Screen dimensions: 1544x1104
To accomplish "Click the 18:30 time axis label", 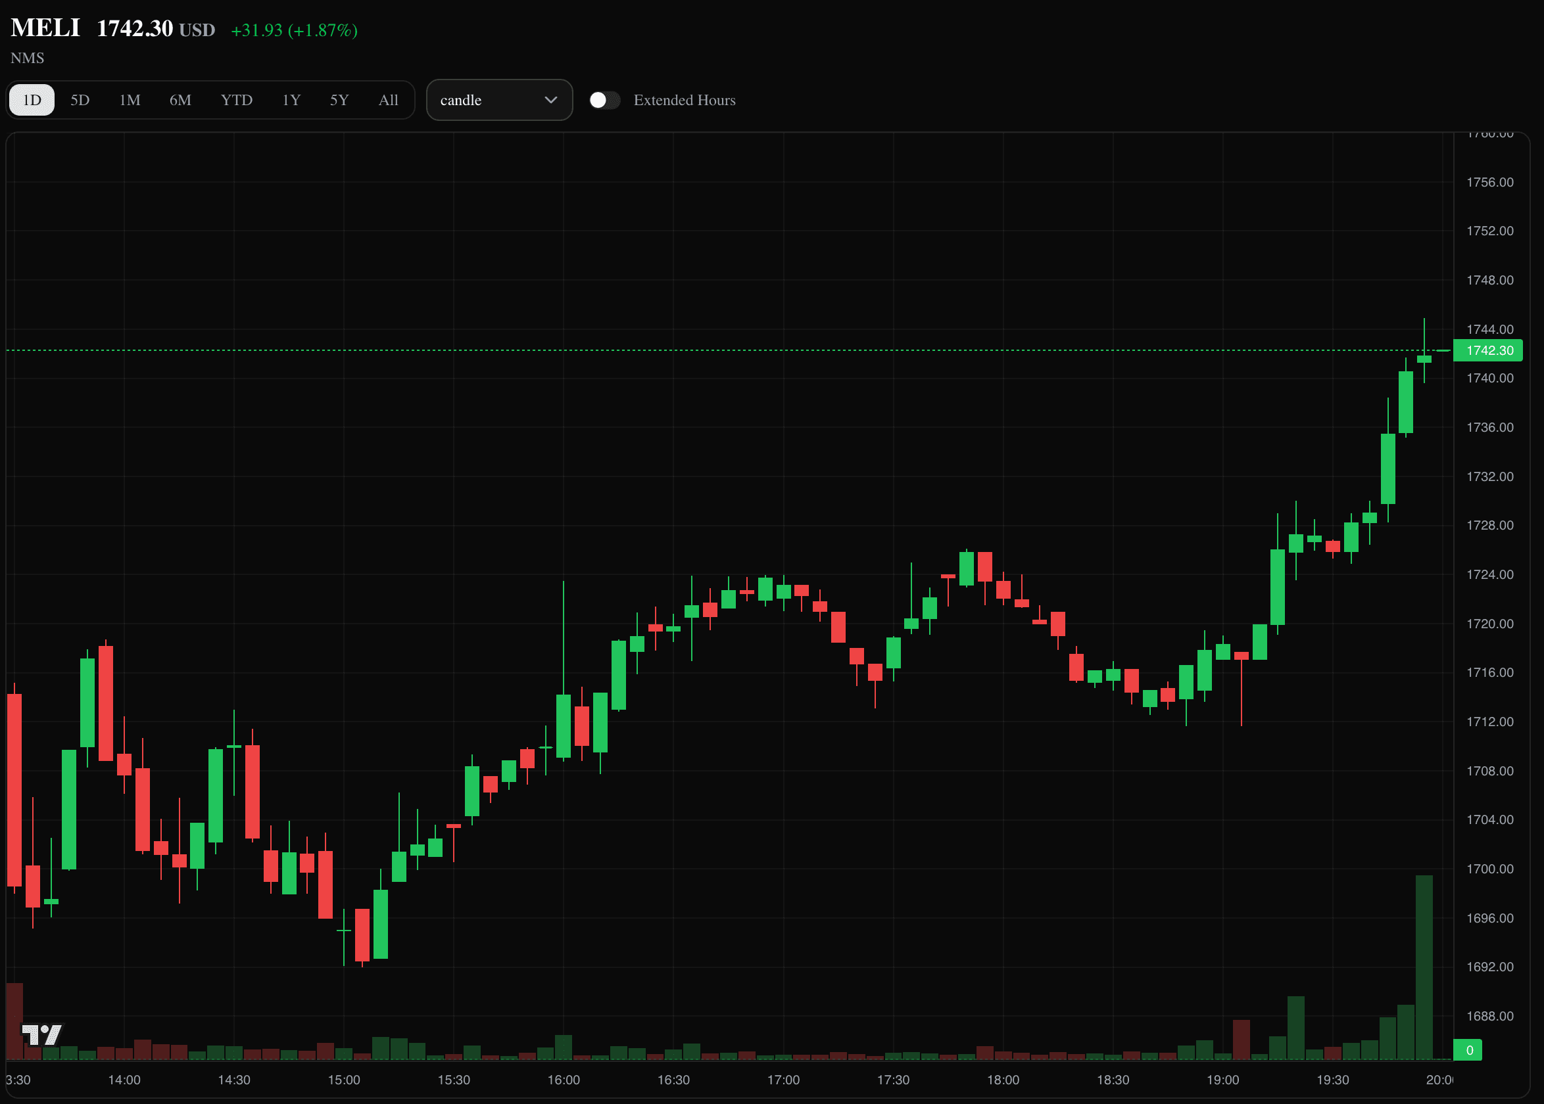I will (x=1113, y=1080).
